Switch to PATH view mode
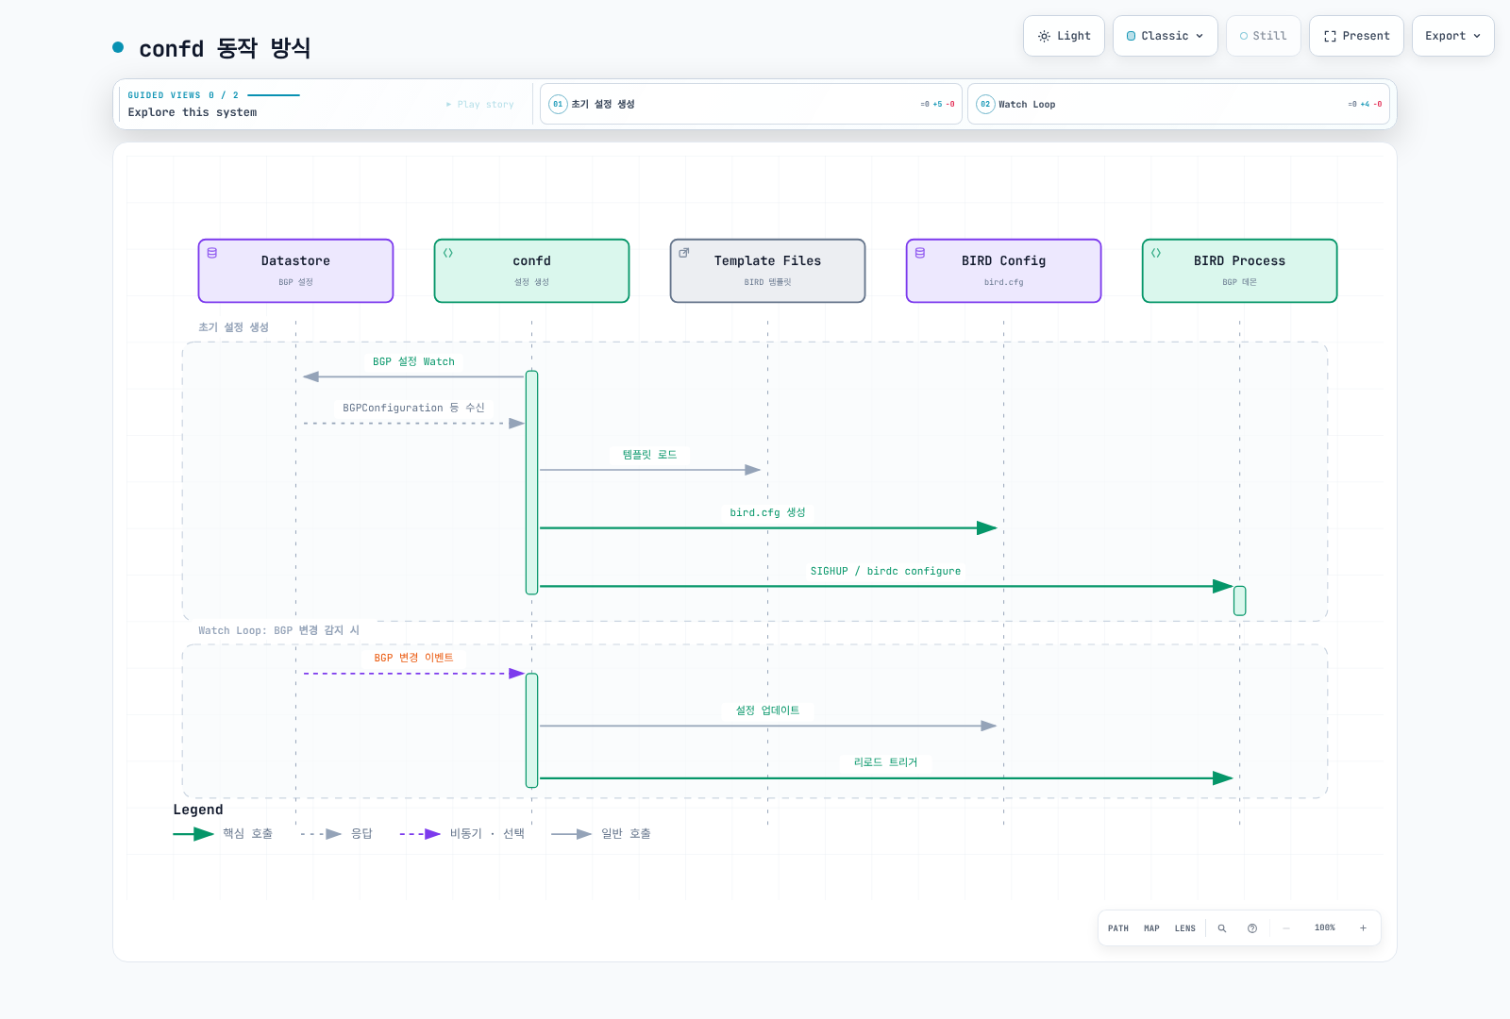Screen dimensions: 1510x1019 [1118, 928]
